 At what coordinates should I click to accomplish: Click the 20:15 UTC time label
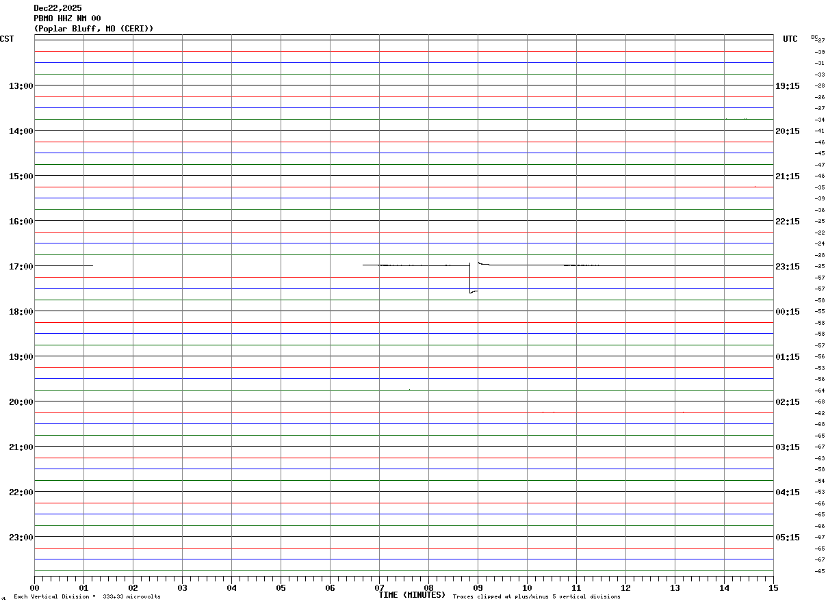coord(787,131)
